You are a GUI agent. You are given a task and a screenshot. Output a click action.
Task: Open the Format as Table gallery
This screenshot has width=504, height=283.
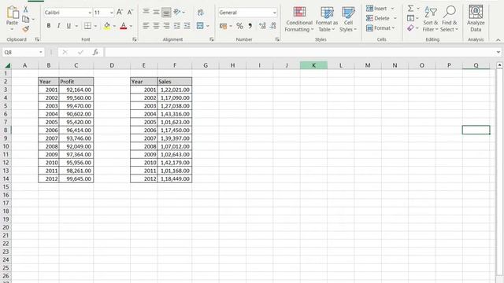pyautogui.click(x=327, y=19)
